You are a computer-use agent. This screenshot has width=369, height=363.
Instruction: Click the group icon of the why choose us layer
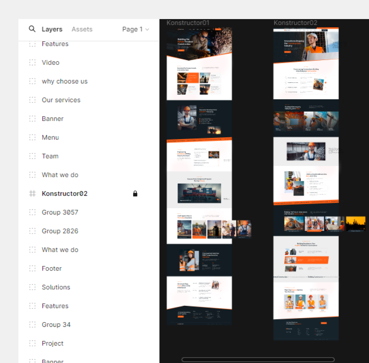point(32,81)
